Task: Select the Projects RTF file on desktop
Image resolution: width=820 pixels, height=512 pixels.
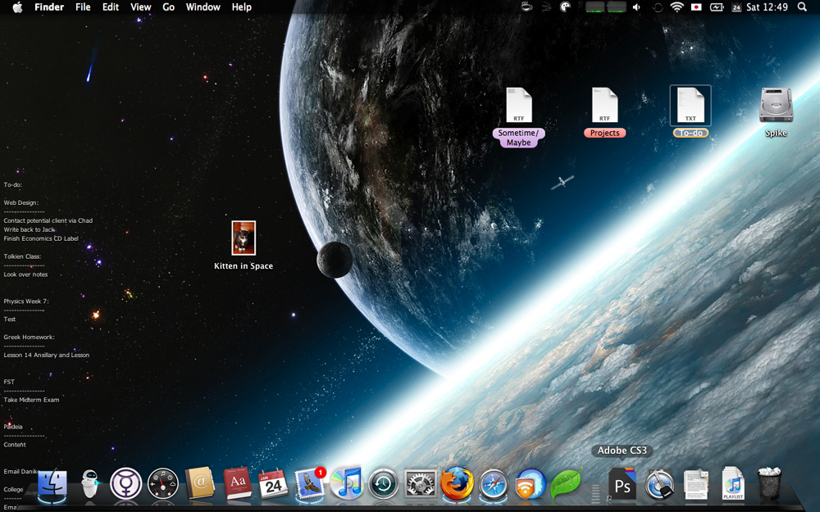Action: [604, 106]
